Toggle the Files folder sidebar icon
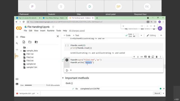This screenshot has height=101, width=180. tap(17, 56)
